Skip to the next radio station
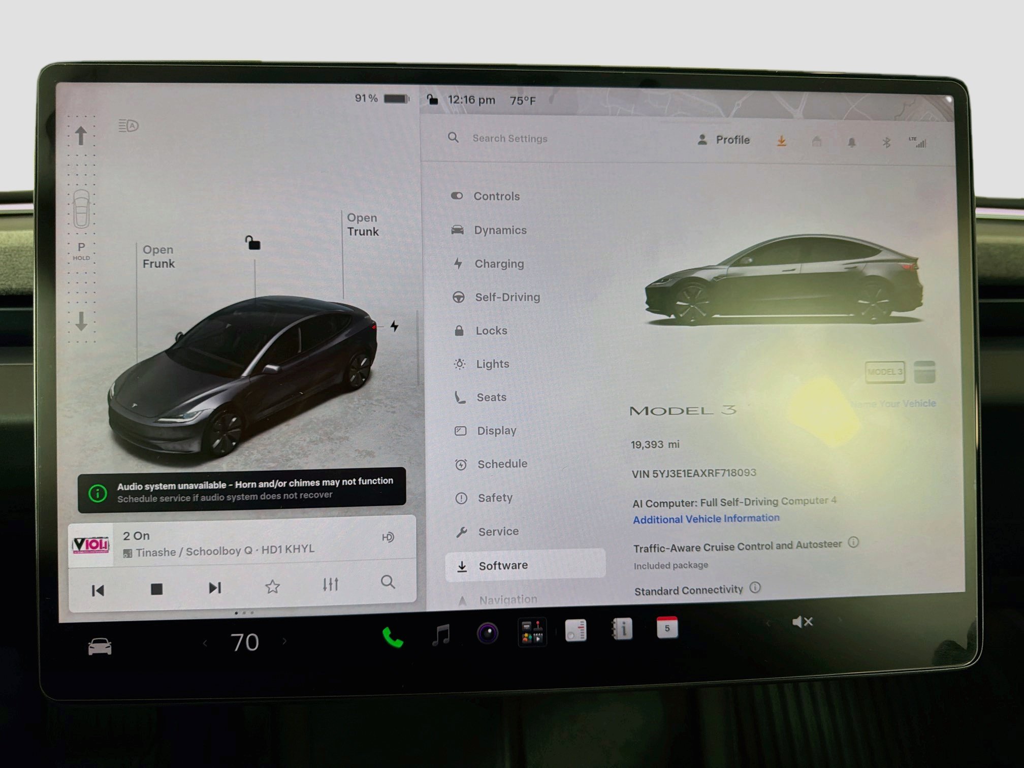This screenshot has height=768, width=1024. point(215,588)
